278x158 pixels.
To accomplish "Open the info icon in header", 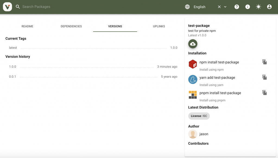I will click(248, 7).
